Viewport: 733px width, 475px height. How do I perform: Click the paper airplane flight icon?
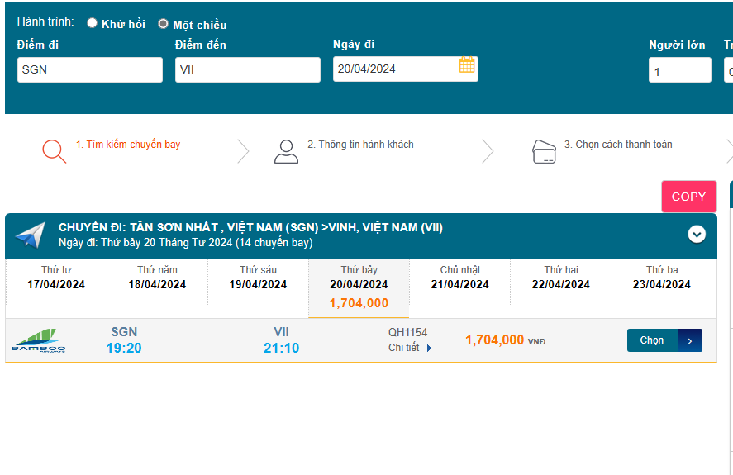[31, 235]
